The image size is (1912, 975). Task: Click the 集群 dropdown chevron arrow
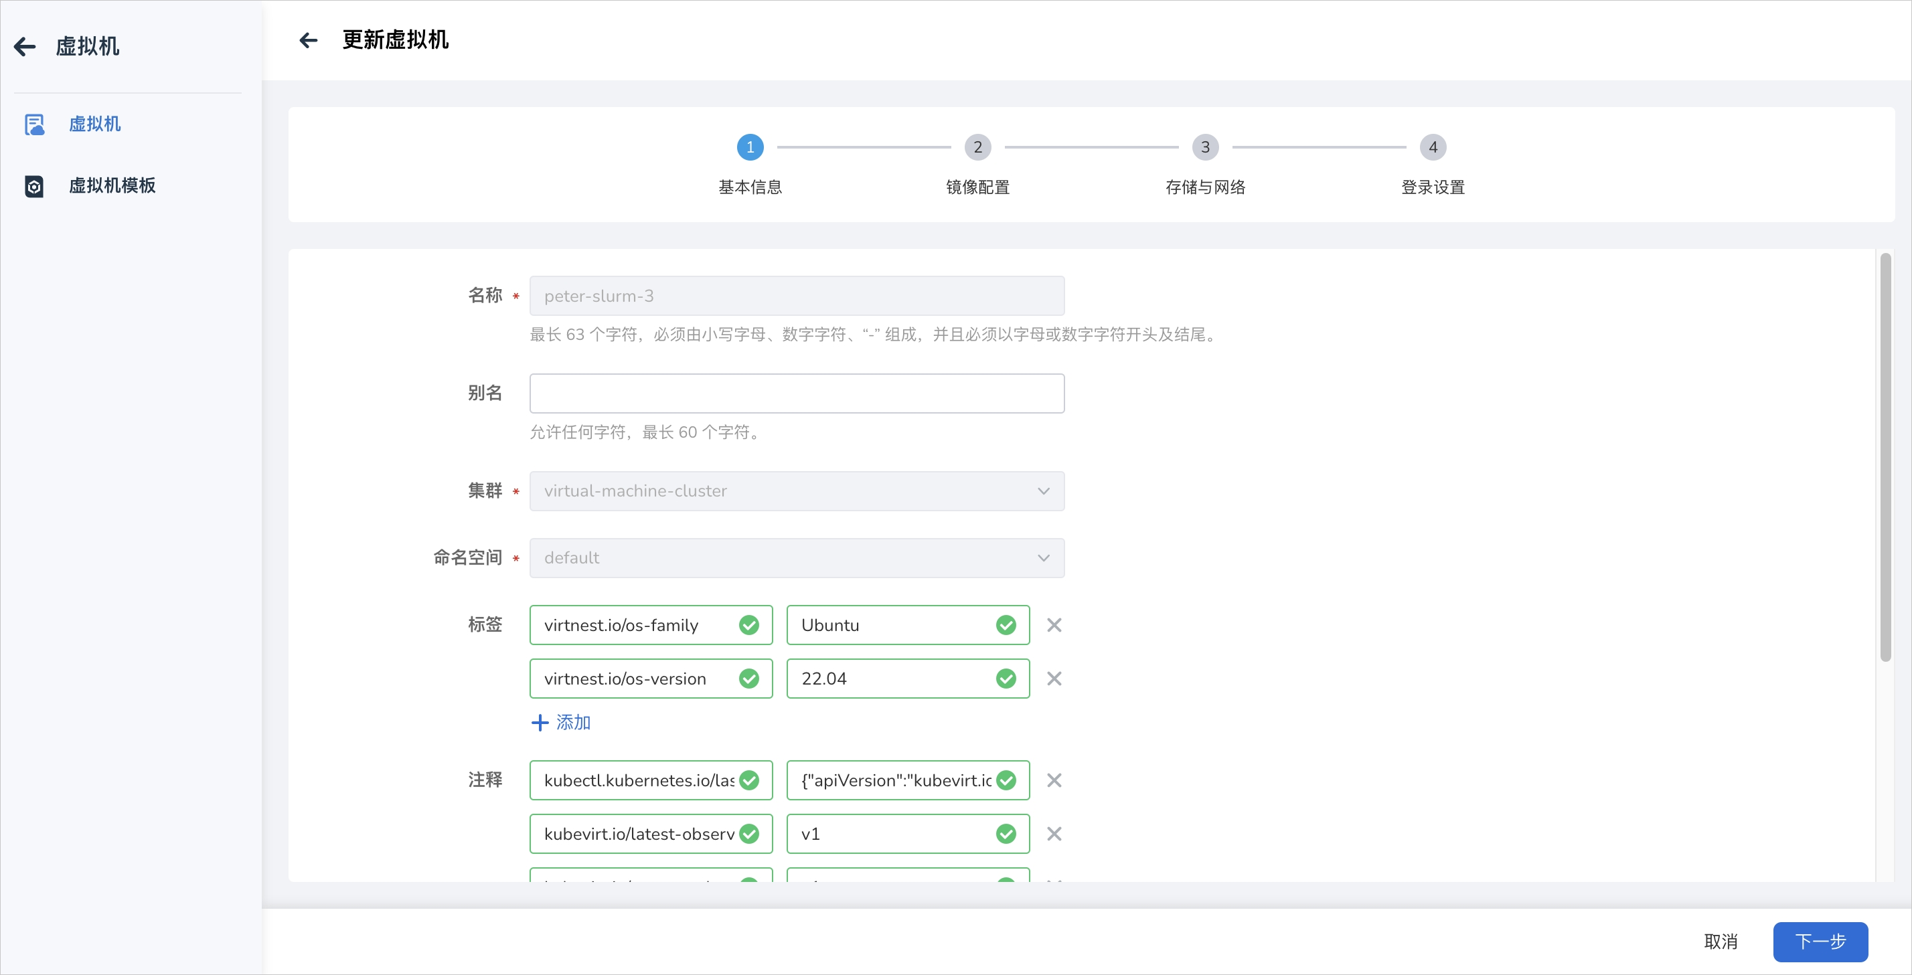(1044, 491)
